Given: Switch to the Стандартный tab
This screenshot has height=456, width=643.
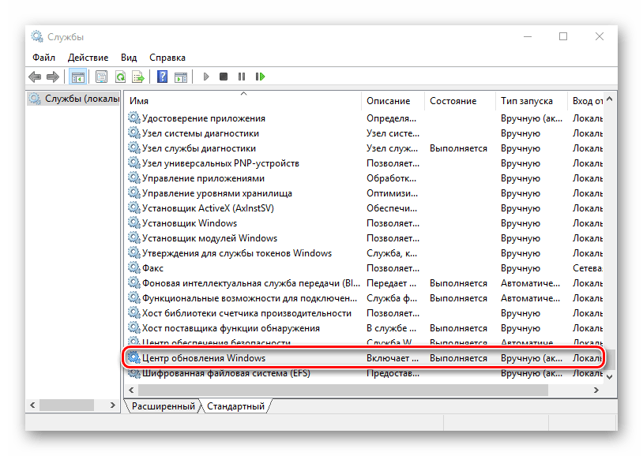Looking at the screenshot, I should 235,406.
